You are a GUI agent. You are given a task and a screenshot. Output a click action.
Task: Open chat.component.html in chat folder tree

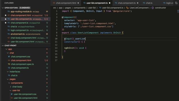[26, 60]
